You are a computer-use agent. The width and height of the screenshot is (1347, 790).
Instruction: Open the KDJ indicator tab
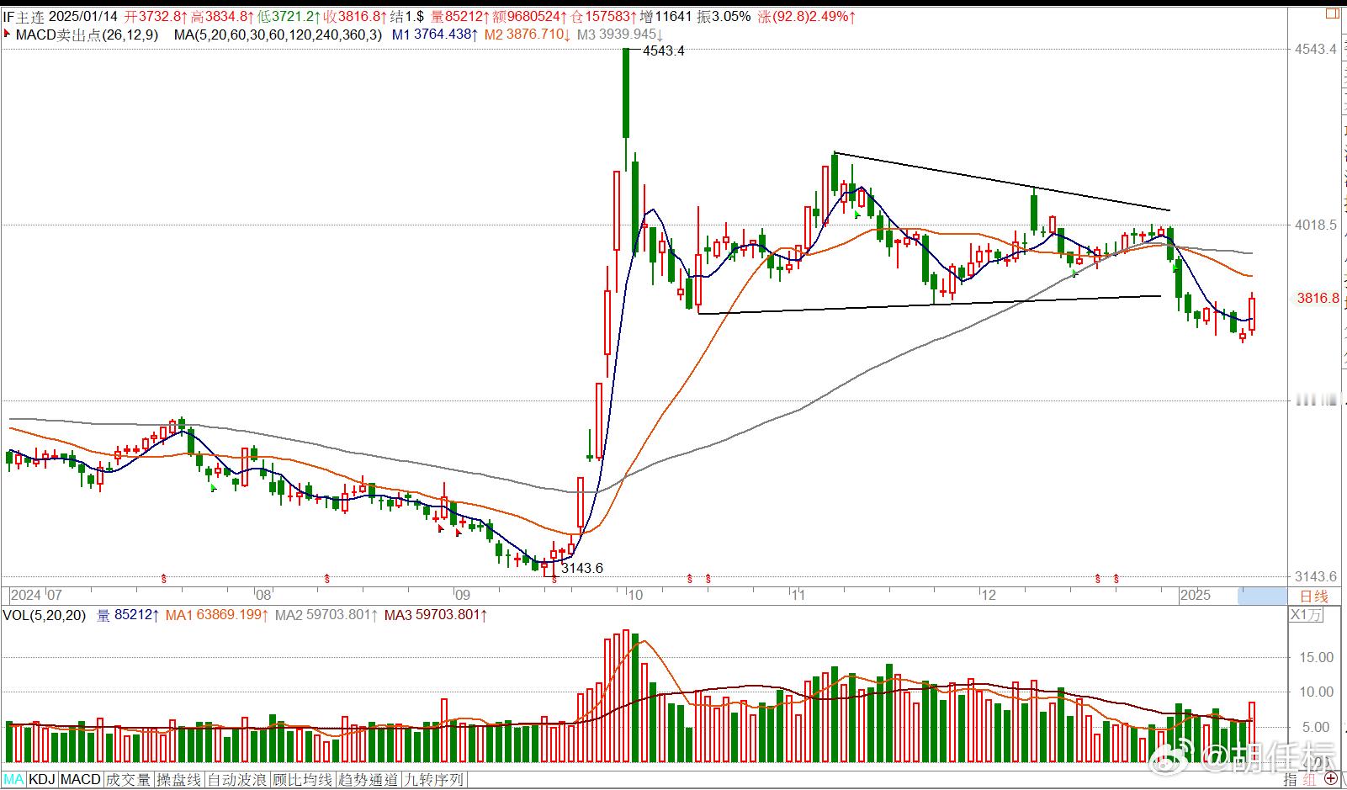click(x=42, y=780)
